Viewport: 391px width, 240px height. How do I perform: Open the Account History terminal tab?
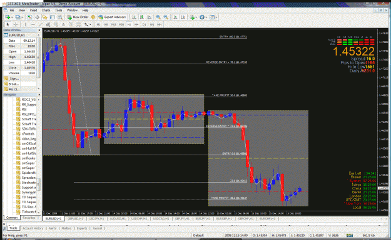[33, 228]
